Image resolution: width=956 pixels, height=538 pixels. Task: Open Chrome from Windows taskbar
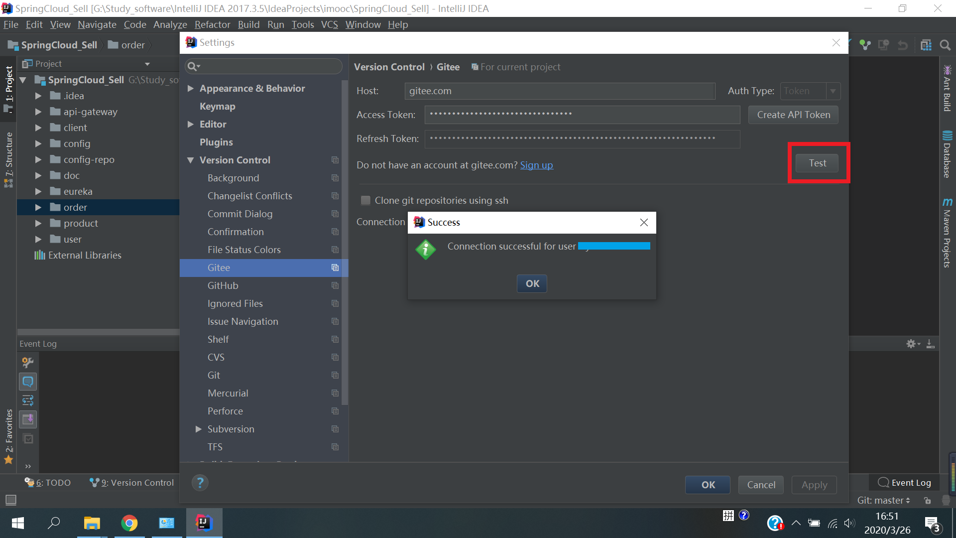[129, 523]
